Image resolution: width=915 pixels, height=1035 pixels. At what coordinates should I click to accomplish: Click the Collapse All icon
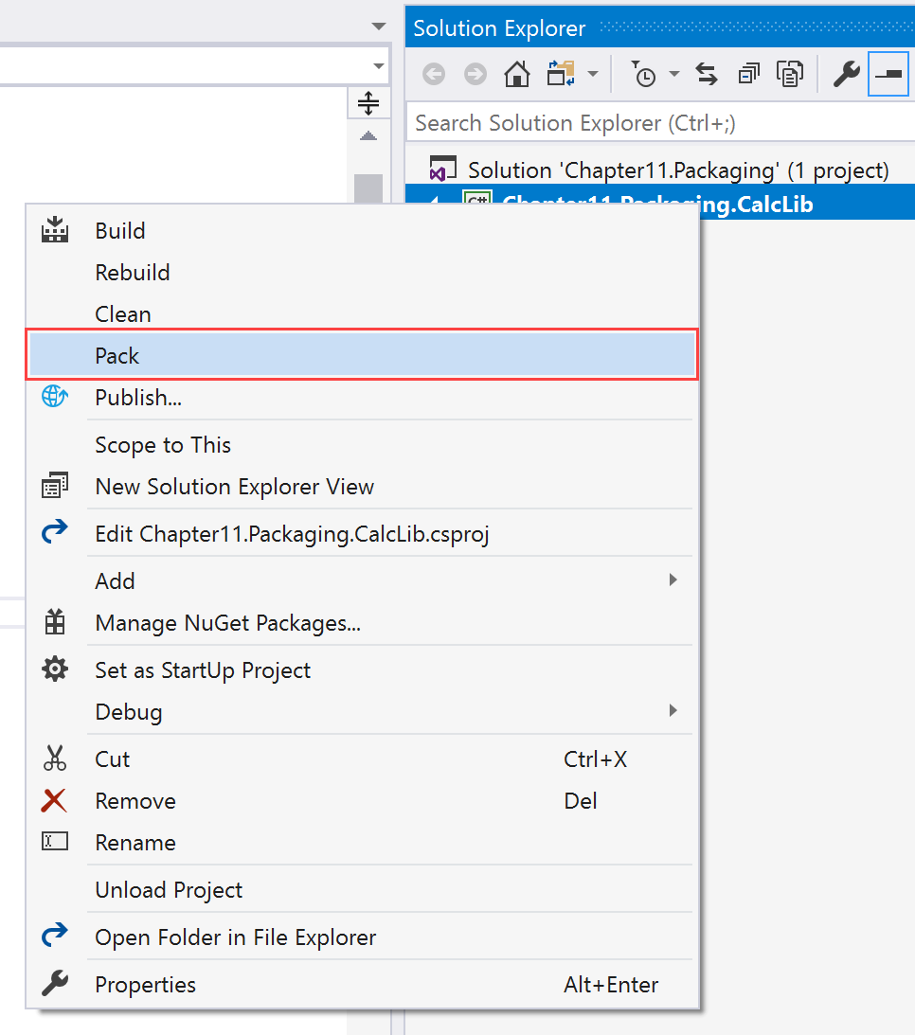748,74
